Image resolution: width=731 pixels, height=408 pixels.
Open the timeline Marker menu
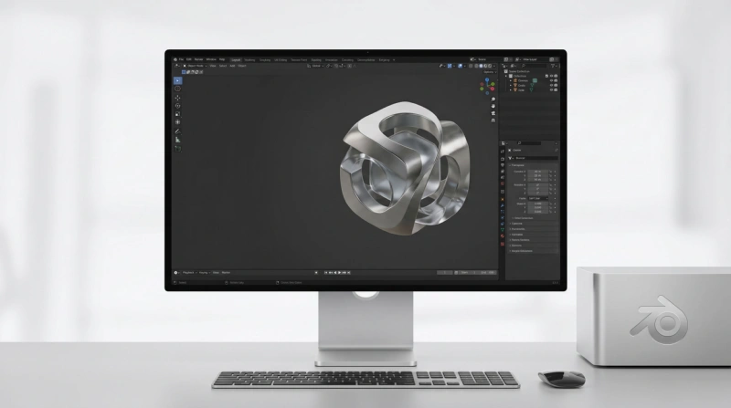[x=226, y=273]
